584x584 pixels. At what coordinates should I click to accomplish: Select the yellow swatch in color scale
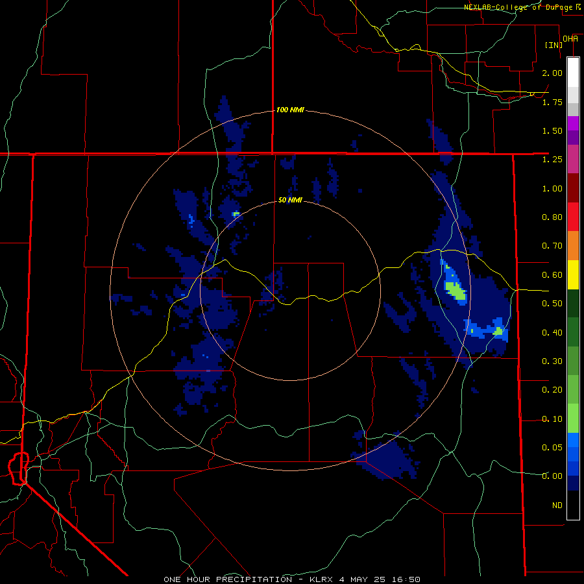click(573, 274)
